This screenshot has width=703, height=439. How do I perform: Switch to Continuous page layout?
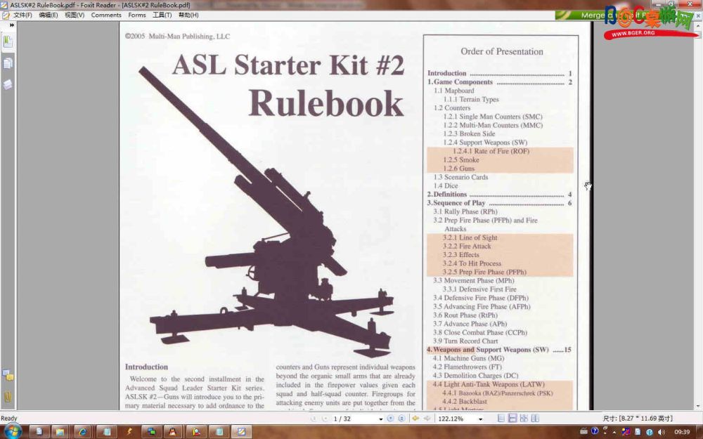[512, 419]
